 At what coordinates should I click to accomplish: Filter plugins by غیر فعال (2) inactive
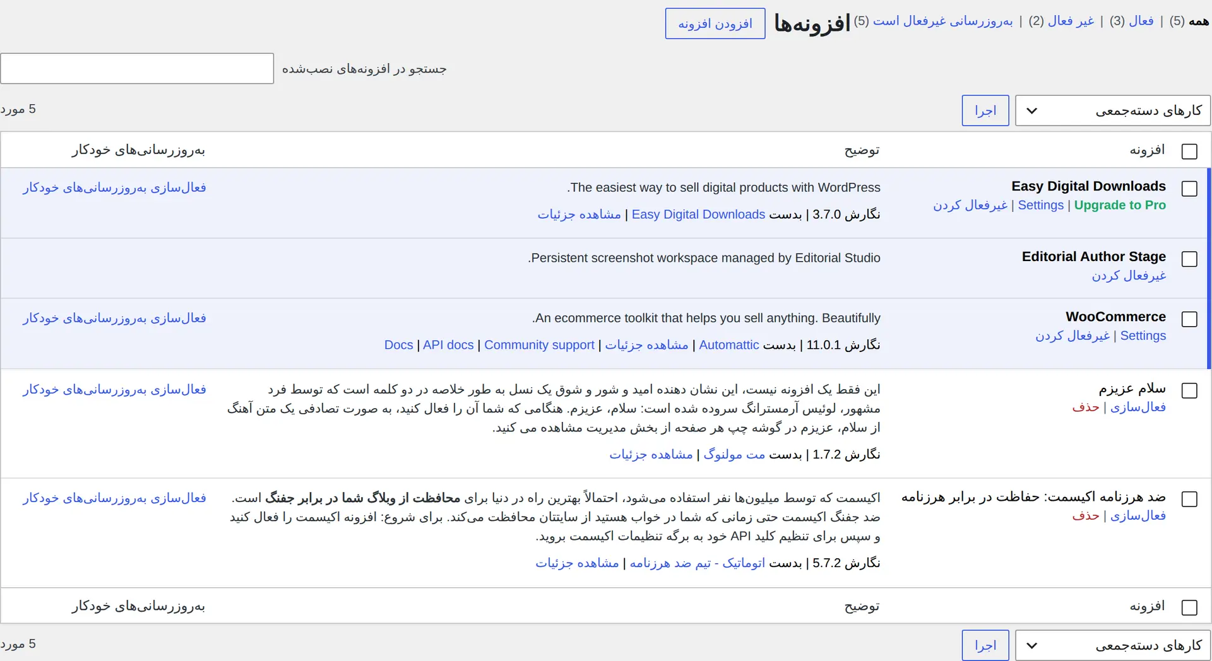coord(1061,21)
